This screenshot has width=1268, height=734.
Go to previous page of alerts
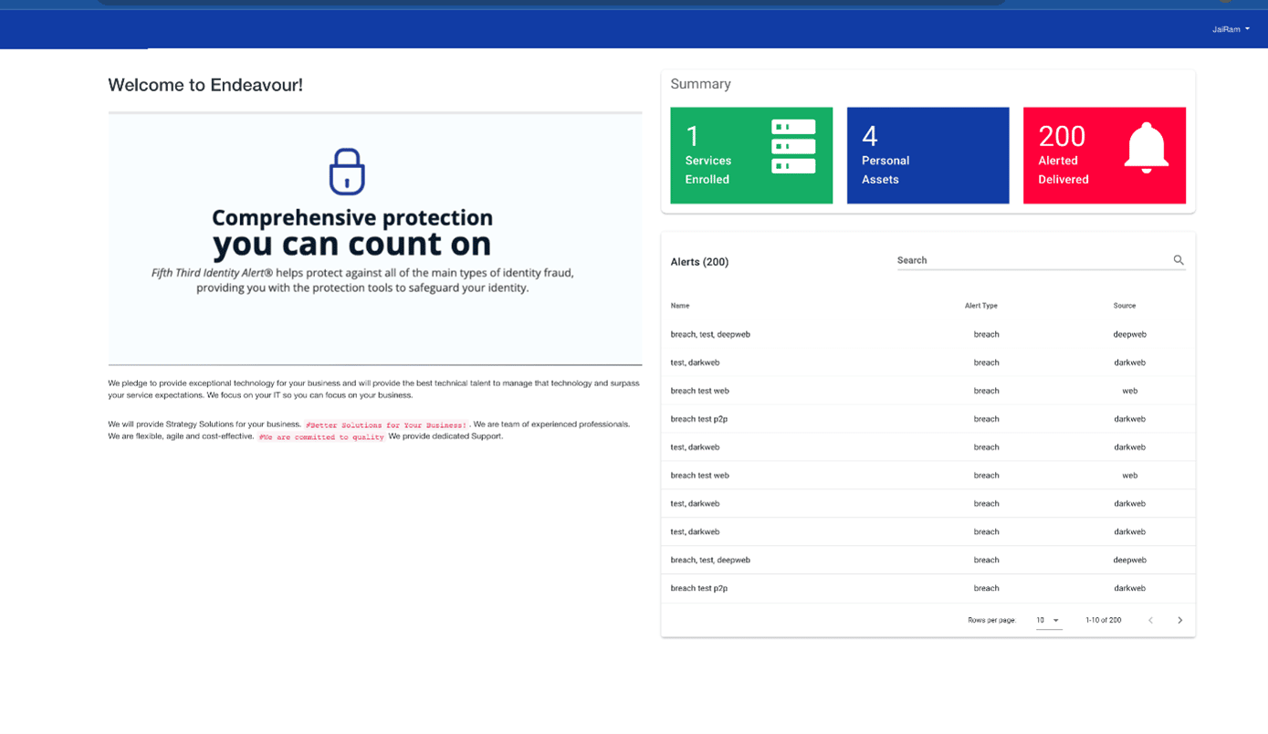pyautogui.click(x=1150, y=621)
